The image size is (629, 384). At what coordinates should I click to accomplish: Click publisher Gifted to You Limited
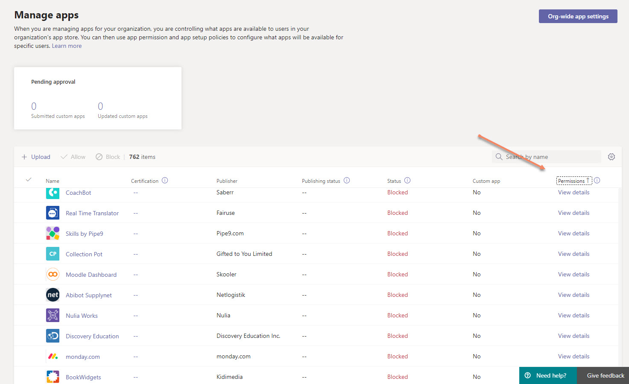(244, 254)
